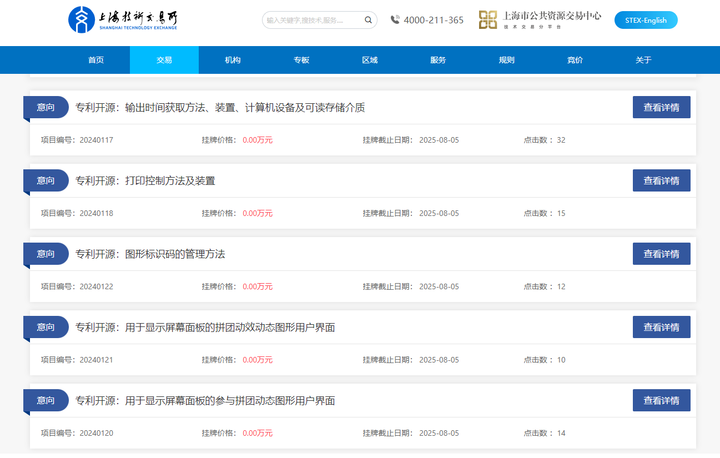Image resolution: width=720 pixels, height=458 pixels.
Task: Open title 专利开源：输出时间获取方法、装置、计算机设备及可读存储介质
Action: (x=220, y=108)
